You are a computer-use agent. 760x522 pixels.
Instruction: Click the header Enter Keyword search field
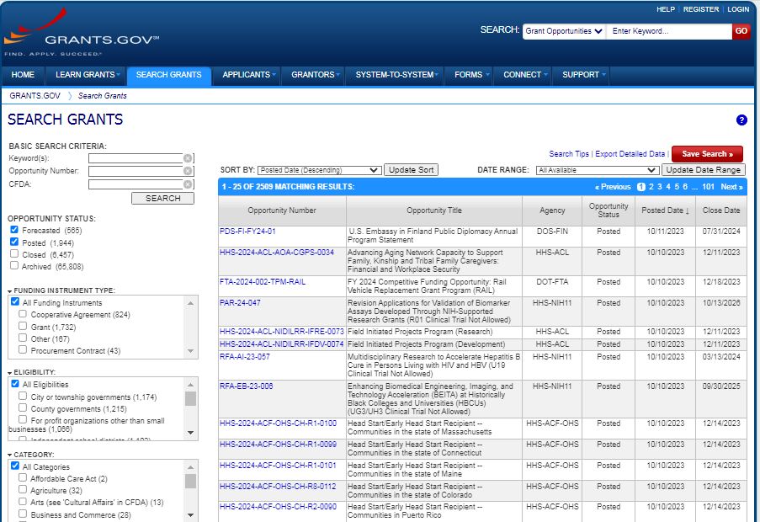[x=668, y=31]
